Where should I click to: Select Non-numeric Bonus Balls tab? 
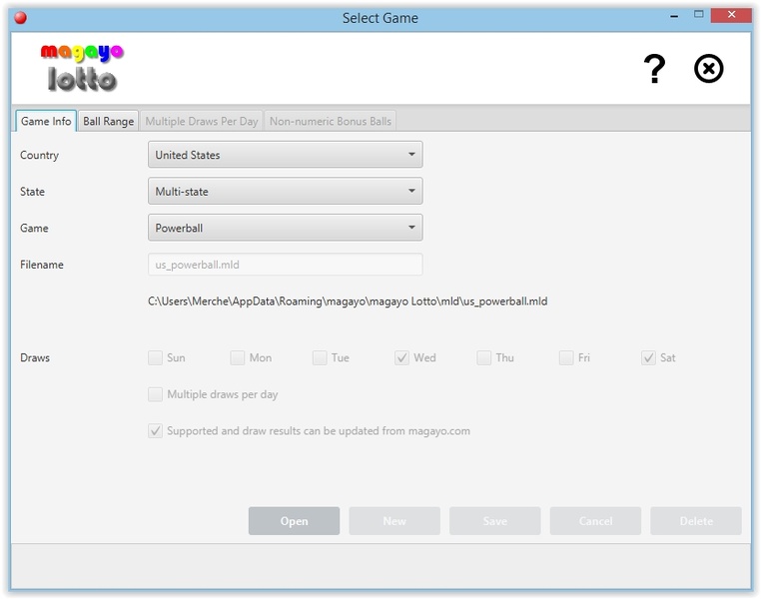[330, 121]
